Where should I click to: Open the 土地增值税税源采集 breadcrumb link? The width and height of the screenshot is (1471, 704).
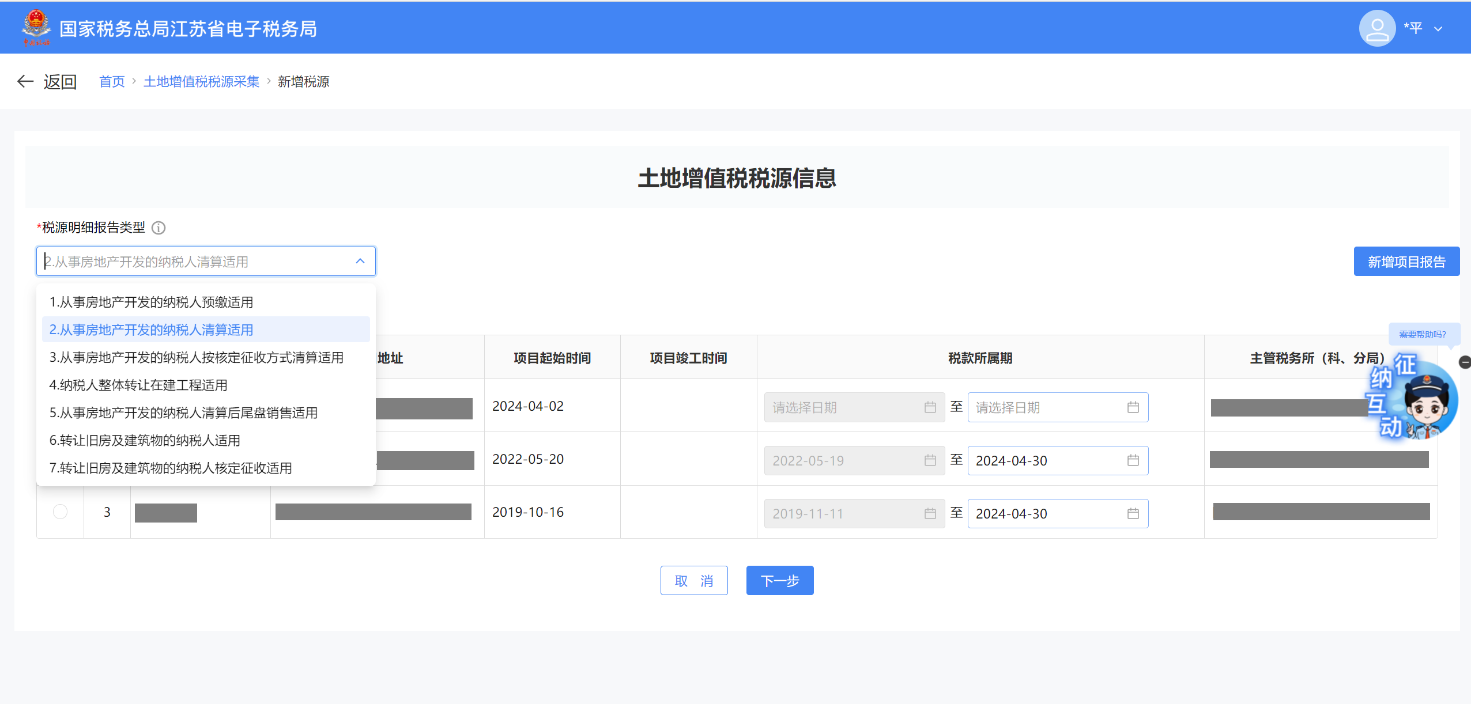coord(201,82)
